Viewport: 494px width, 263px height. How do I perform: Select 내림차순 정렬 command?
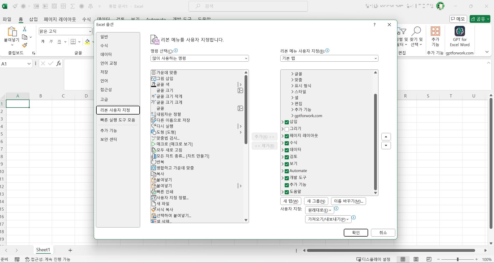pyautogui.click(x=197, y=114)
